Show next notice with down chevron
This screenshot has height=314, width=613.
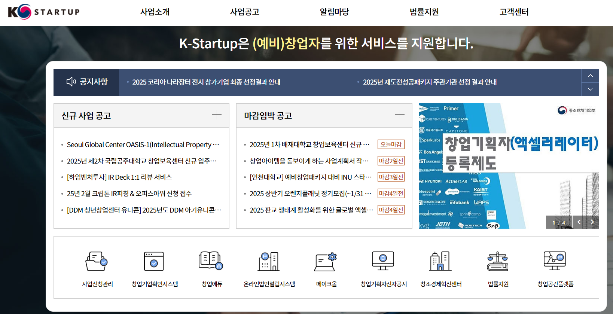click(x=590, y=89)
